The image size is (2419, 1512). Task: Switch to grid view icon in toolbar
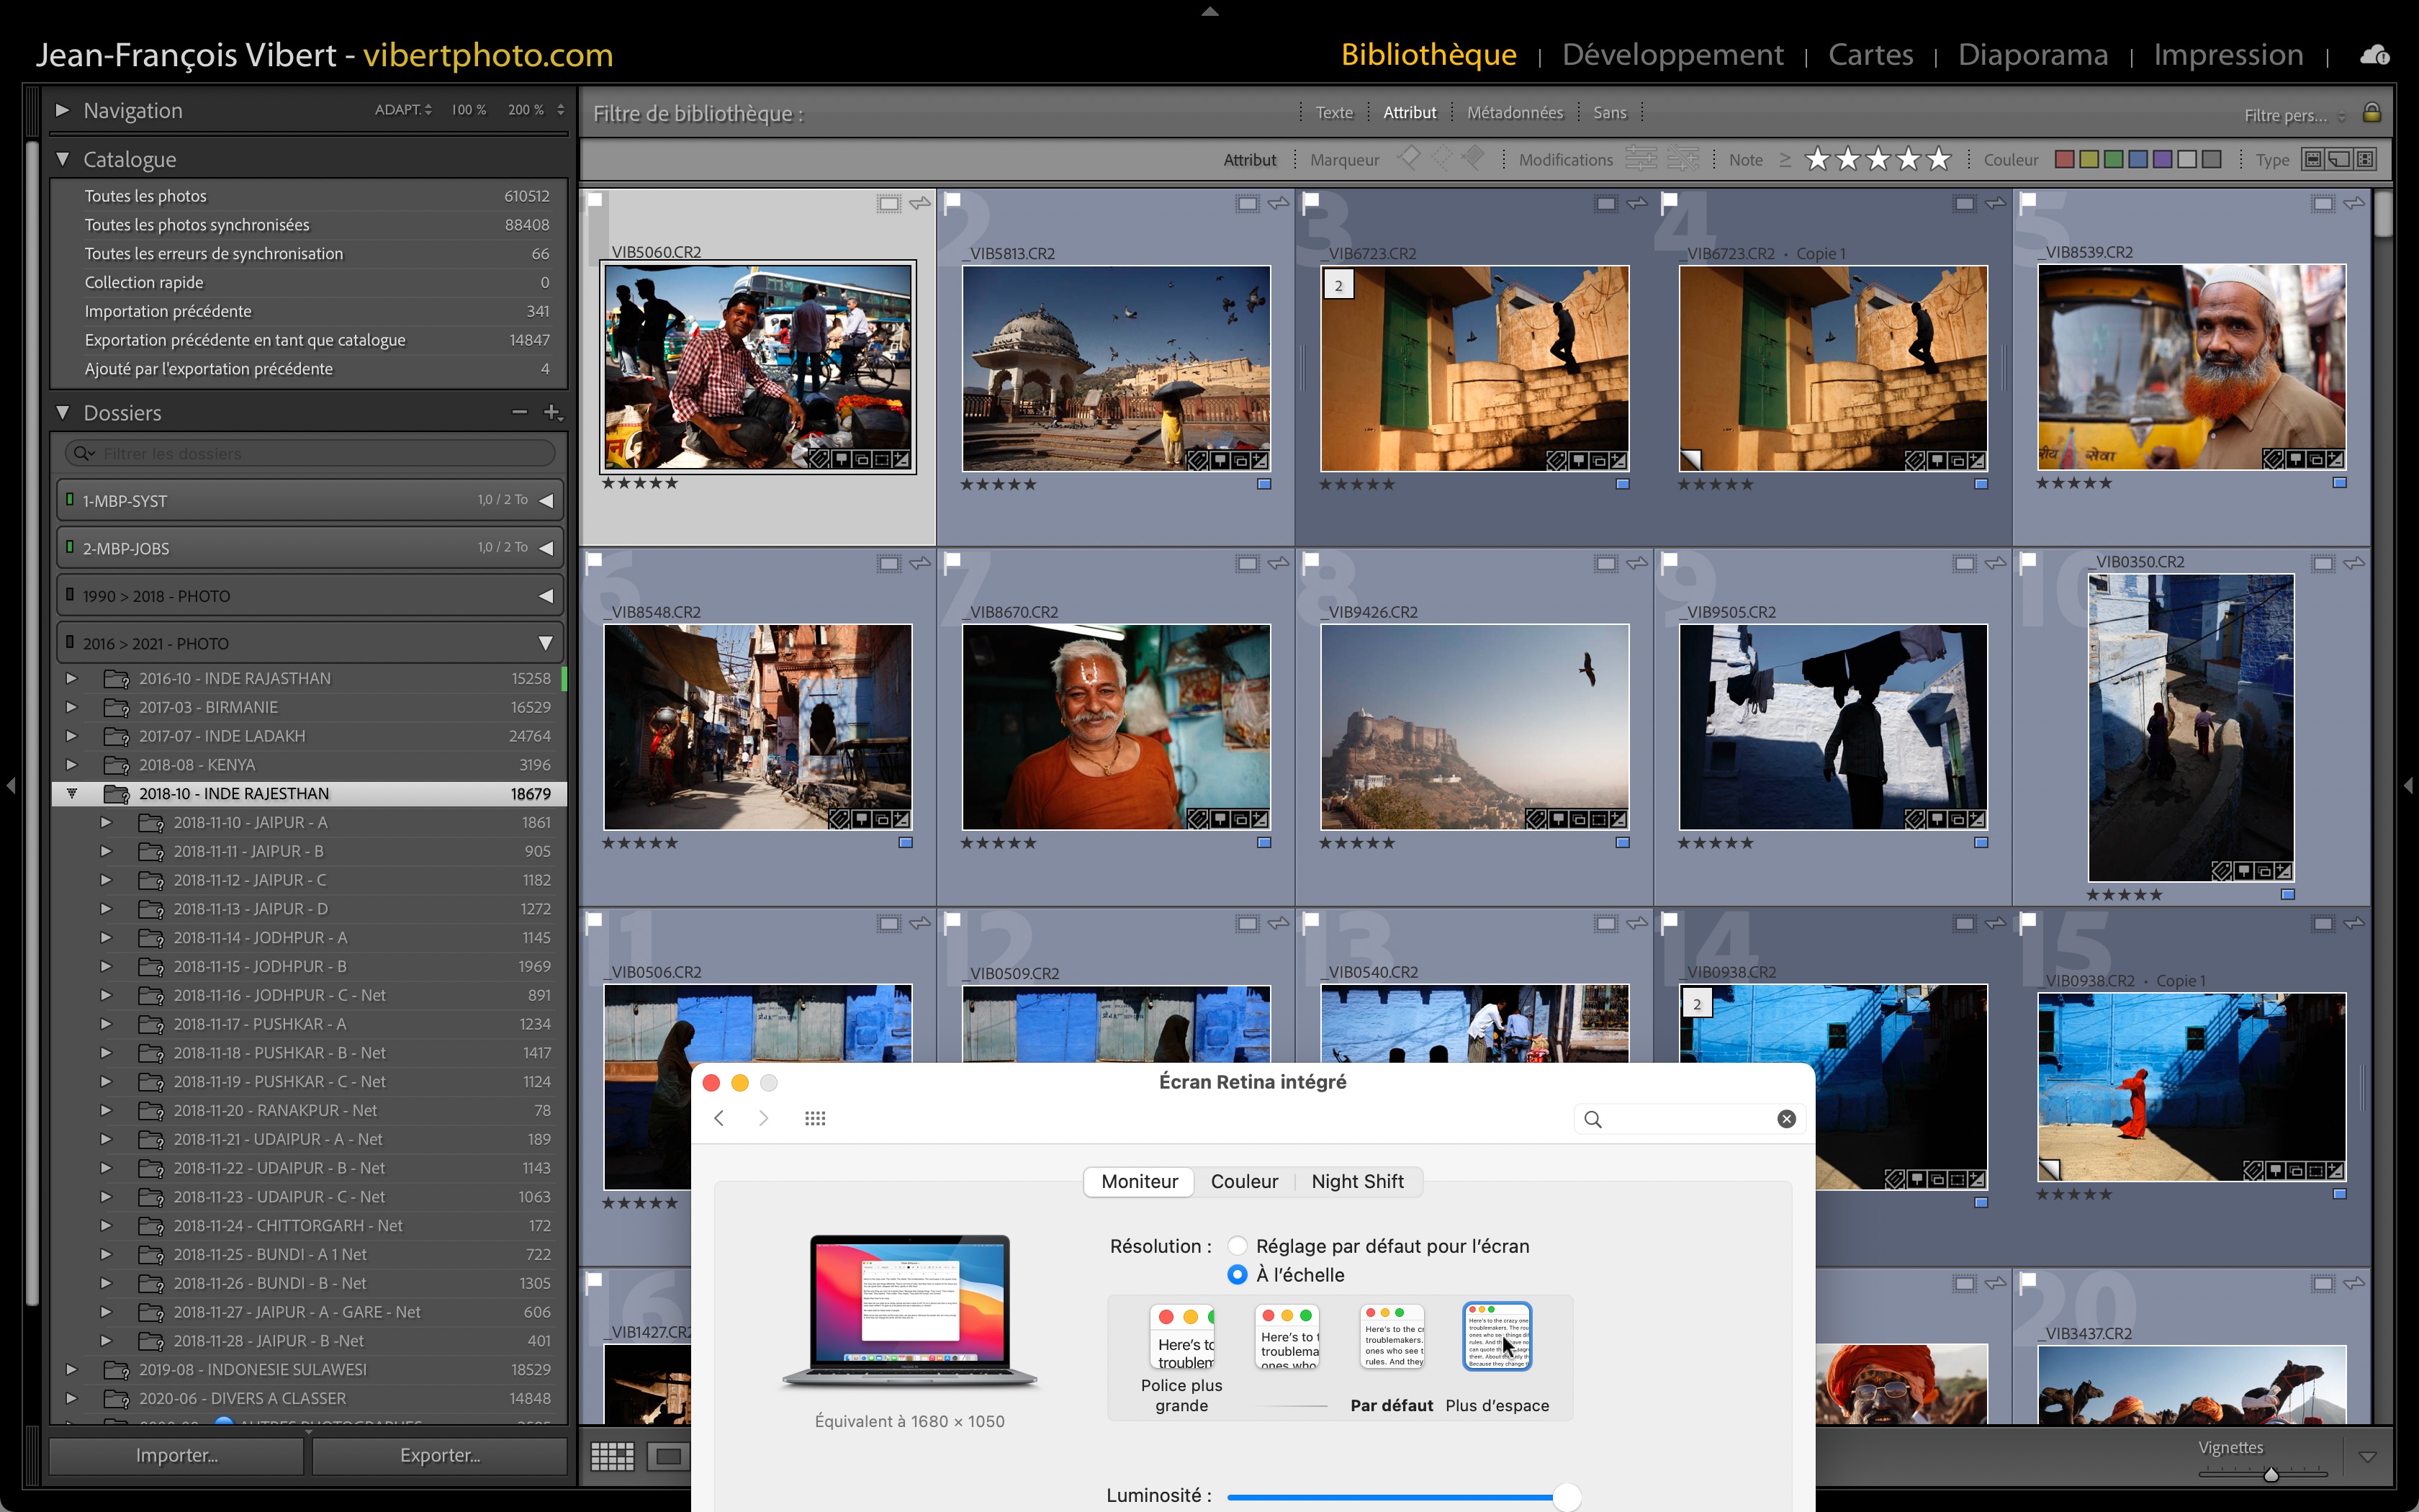[612, 1456]
